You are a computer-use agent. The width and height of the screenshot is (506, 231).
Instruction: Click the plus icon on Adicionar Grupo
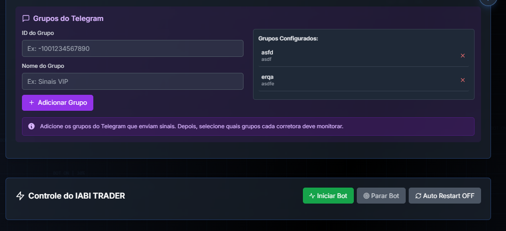click(x=31, y=103)
